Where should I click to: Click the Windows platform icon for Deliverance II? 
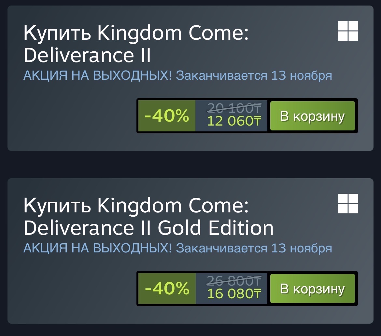[348, 31]
